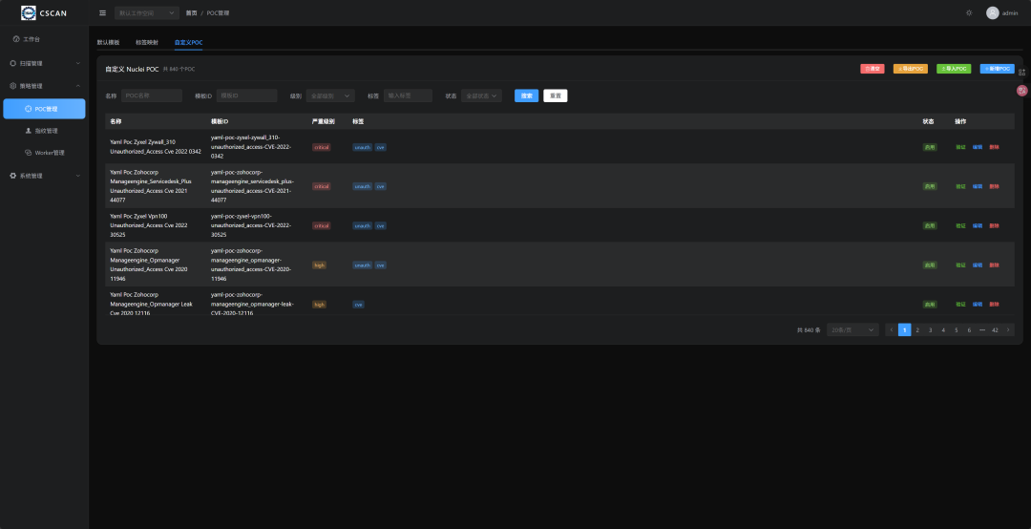
Task: Click 编辑 for Zyxel Zywall_310 row
Action: click(978, 147)
